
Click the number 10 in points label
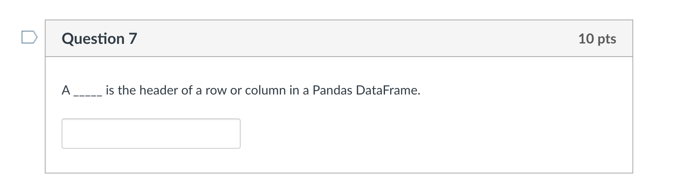(x=586, y=39)
